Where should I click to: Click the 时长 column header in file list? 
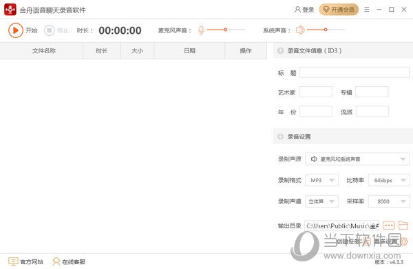(x=102, y=50)
